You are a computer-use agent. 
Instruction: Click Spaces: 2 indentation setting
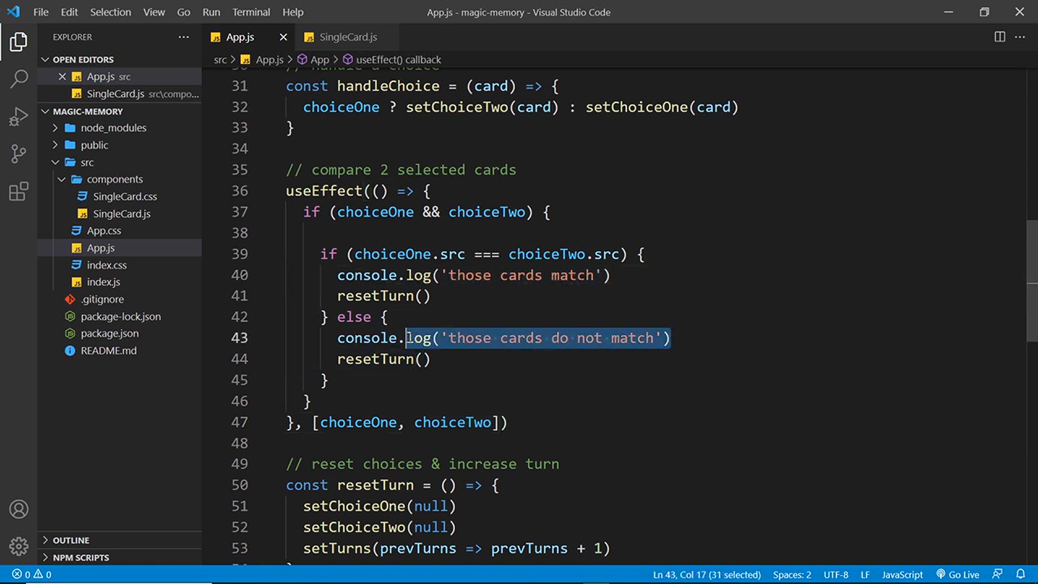[x=792, y=574]
